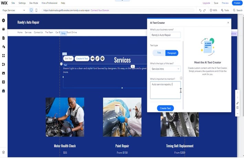
Task: Open the Settings menu
Action: coord(22,3)
